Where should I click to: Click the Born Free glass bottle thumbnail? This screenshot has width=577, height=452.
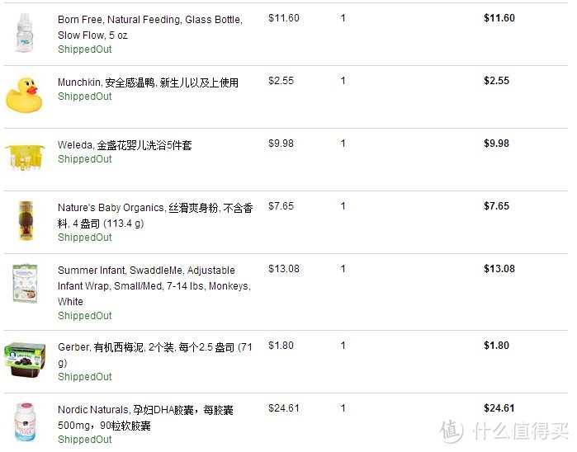[x=24, y=33]
